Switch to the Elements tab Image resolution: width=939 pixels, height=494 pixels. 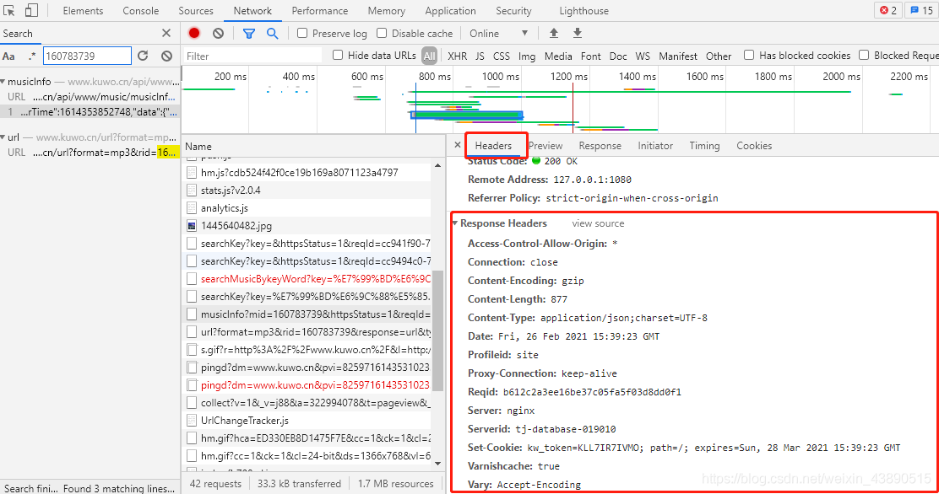[83, 11]
